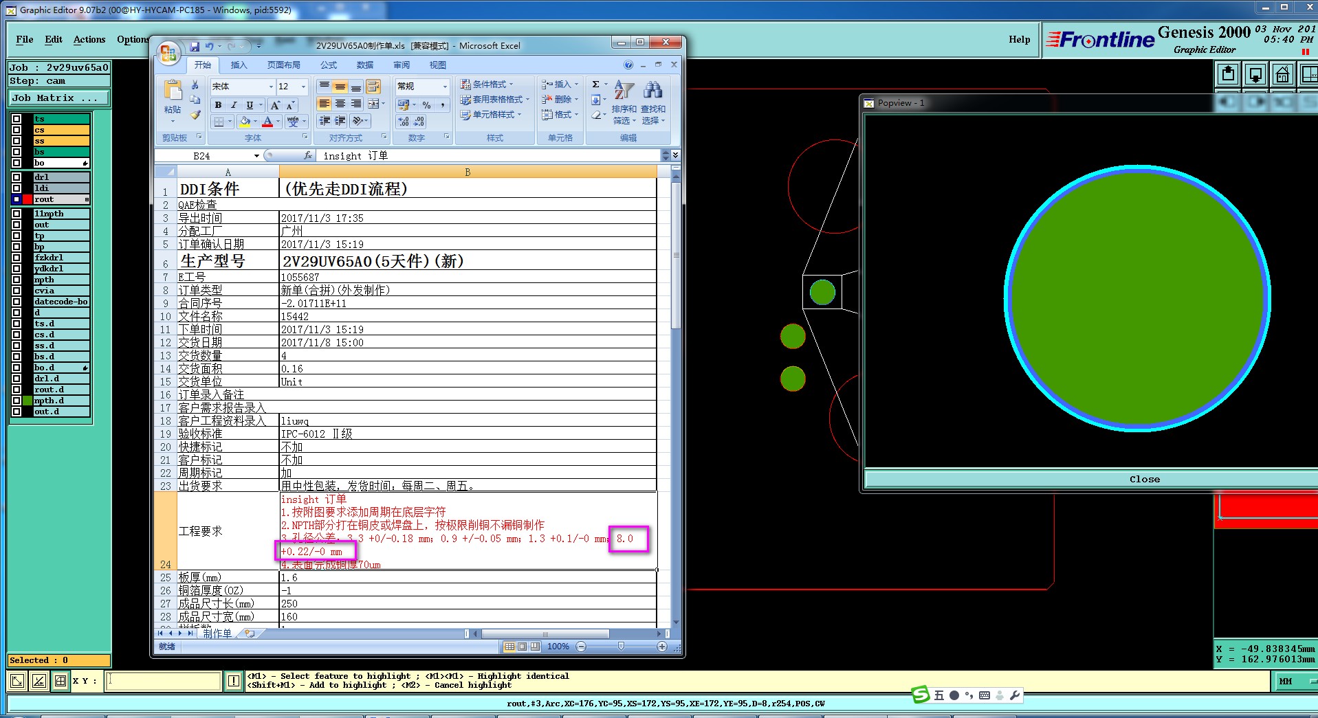Expand the number format dropdown
1318x718 pixels.
point(445,87)
